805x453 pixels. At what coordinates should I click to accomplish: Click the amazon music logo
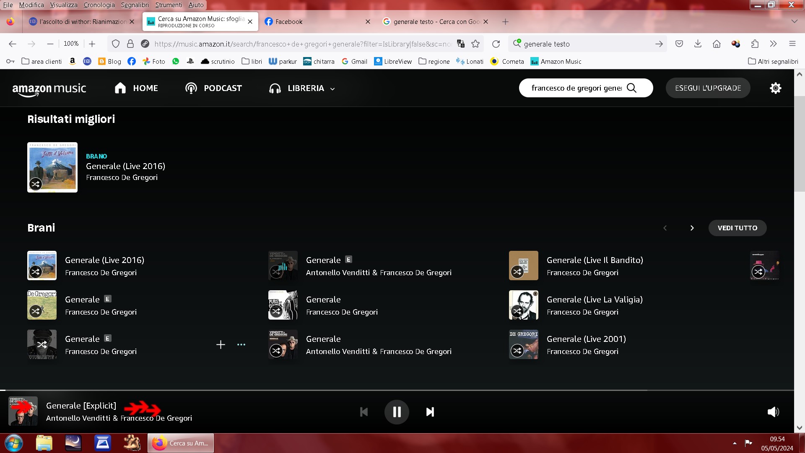click(49, 89)
